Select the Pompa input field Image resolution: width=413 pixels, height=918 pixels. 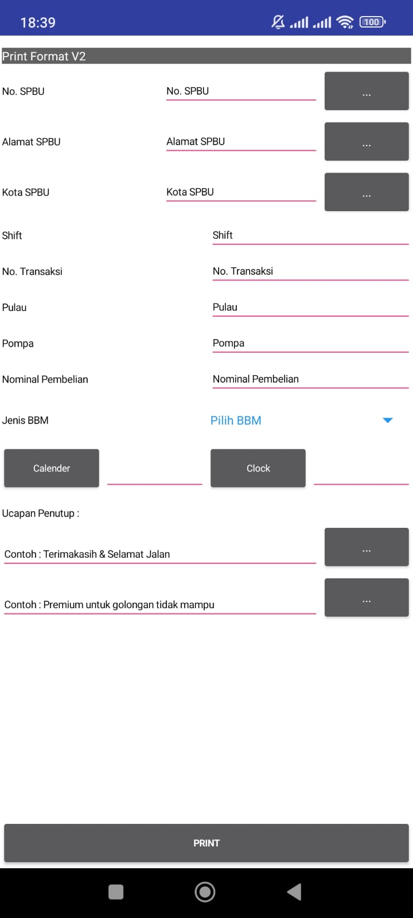(x=310, y=343)
